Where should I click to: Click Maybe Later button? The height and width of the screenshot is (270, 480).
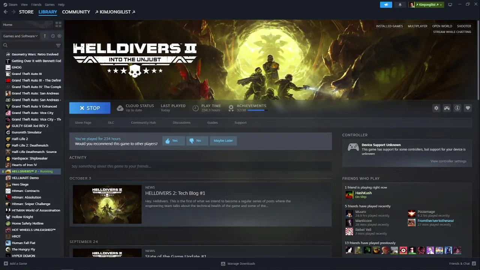pyautogui.click(x=223, y=141)
